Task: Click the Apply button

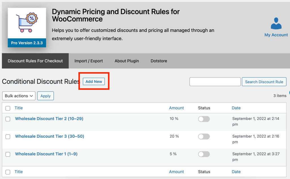Action: [46, 96]
